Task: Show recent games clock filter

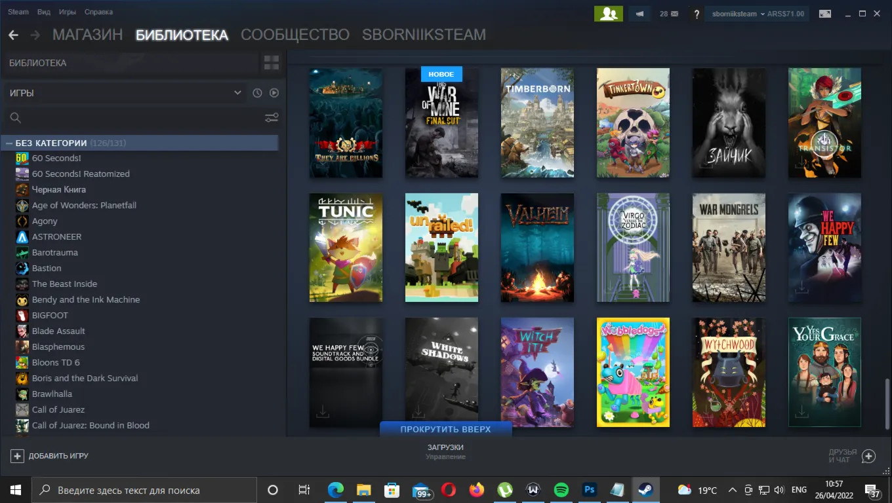Action: coord(257,93)
